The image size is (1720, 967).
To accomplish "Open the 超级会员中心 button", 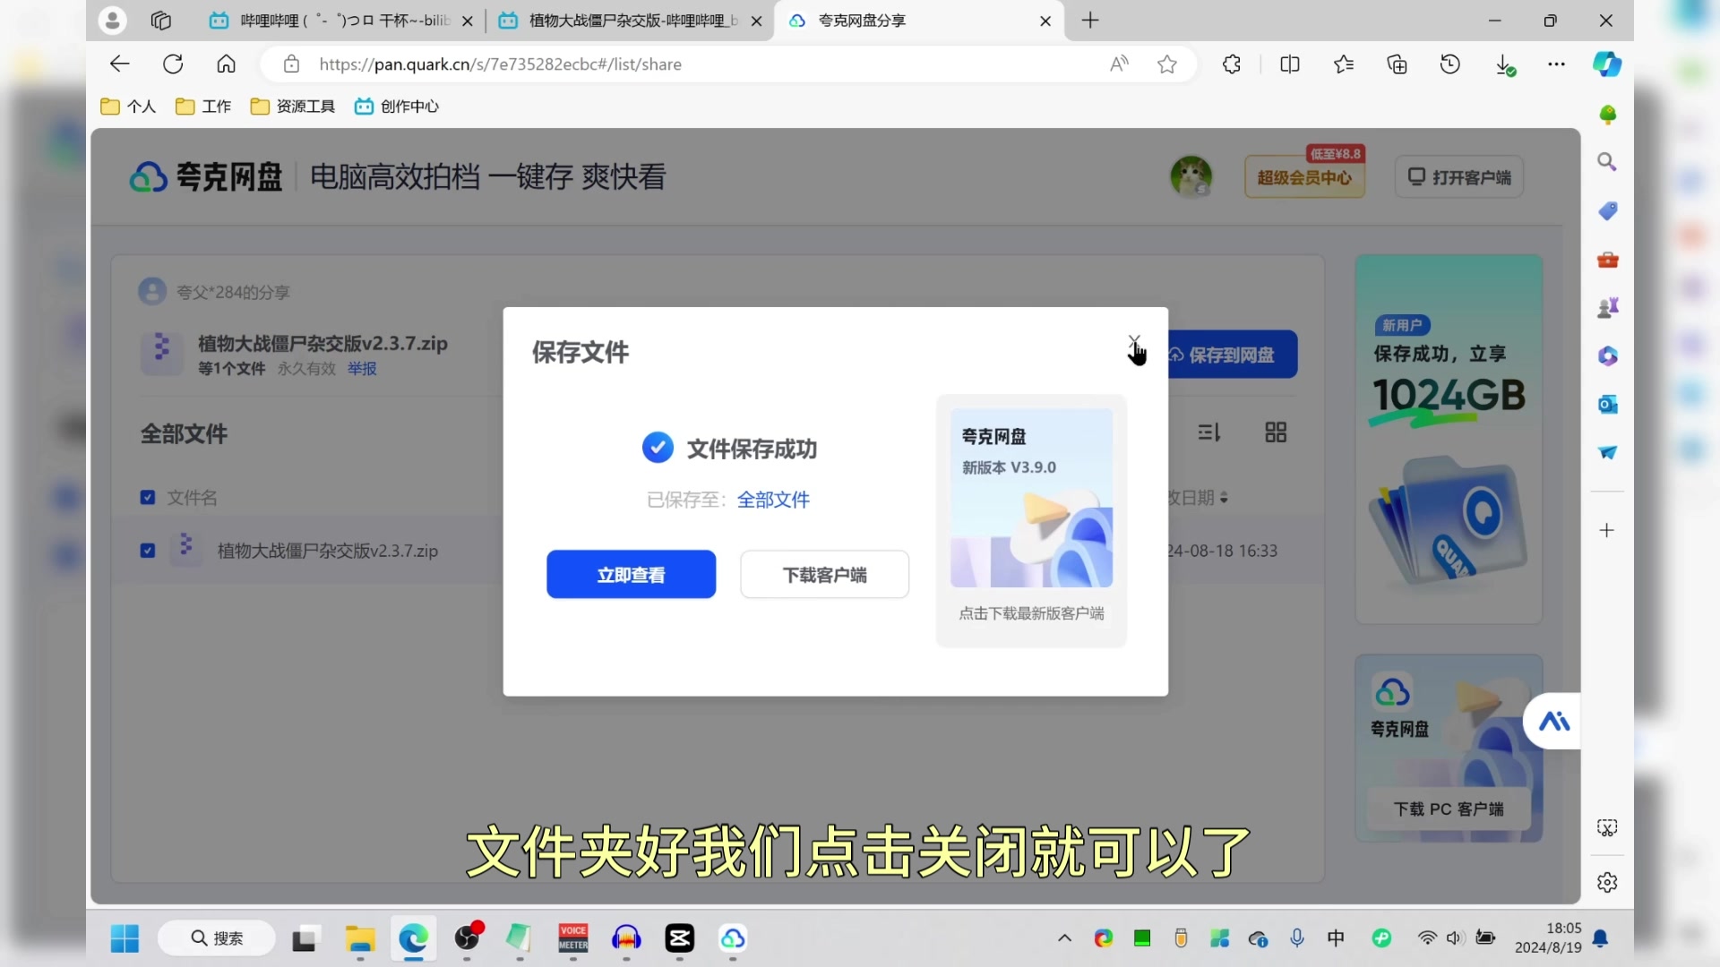I will click(x=1304, y=177).
